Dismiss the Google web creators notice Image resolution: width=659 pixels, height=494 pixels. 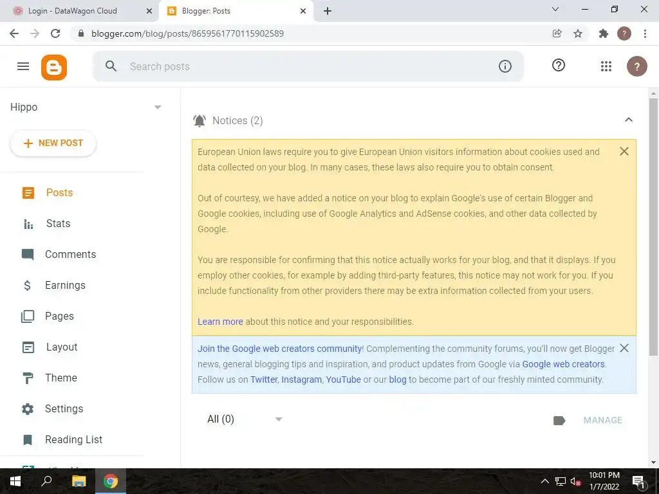coord(624,348)
